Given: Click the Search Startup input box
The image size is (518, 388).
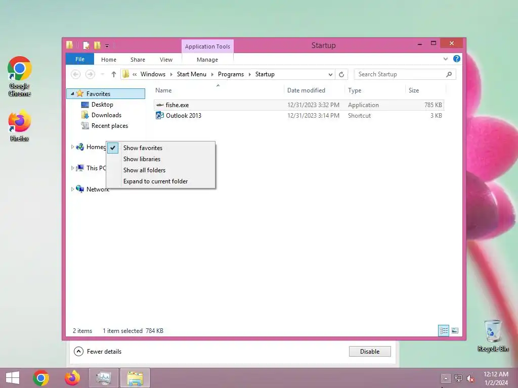Looking at the screenshot, I should 401,74.
